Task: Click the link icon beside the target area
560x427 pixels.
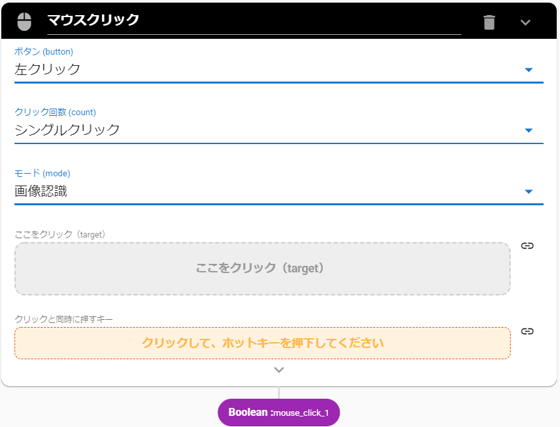Action: click(x=527, y=245)
